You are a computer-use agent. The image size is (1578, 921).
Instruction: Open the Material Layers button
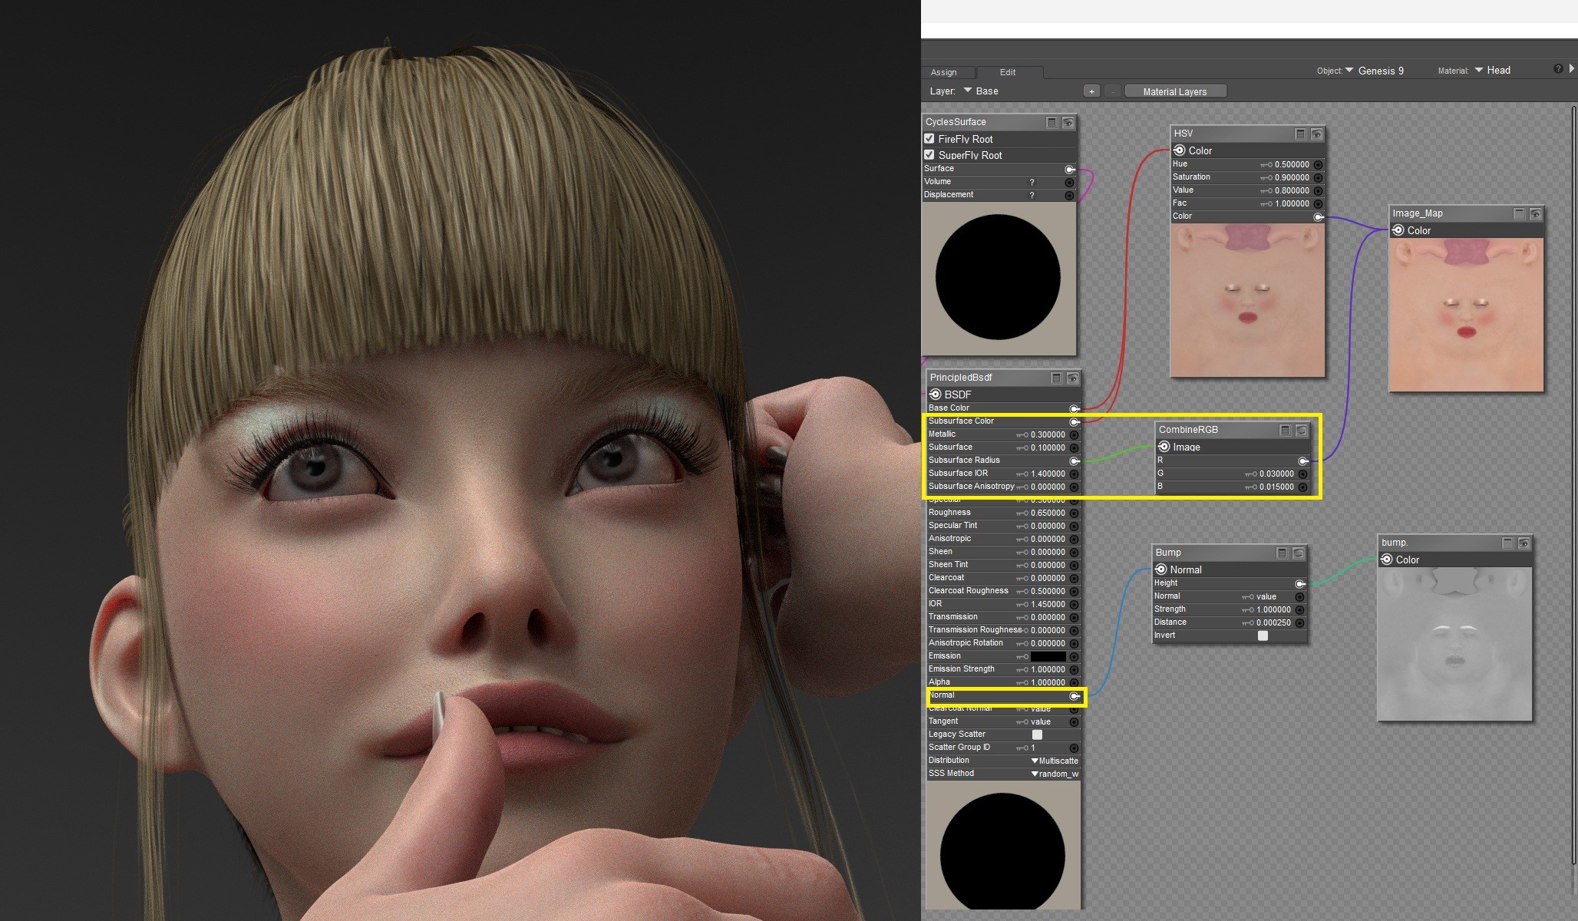pos(1175,91)
